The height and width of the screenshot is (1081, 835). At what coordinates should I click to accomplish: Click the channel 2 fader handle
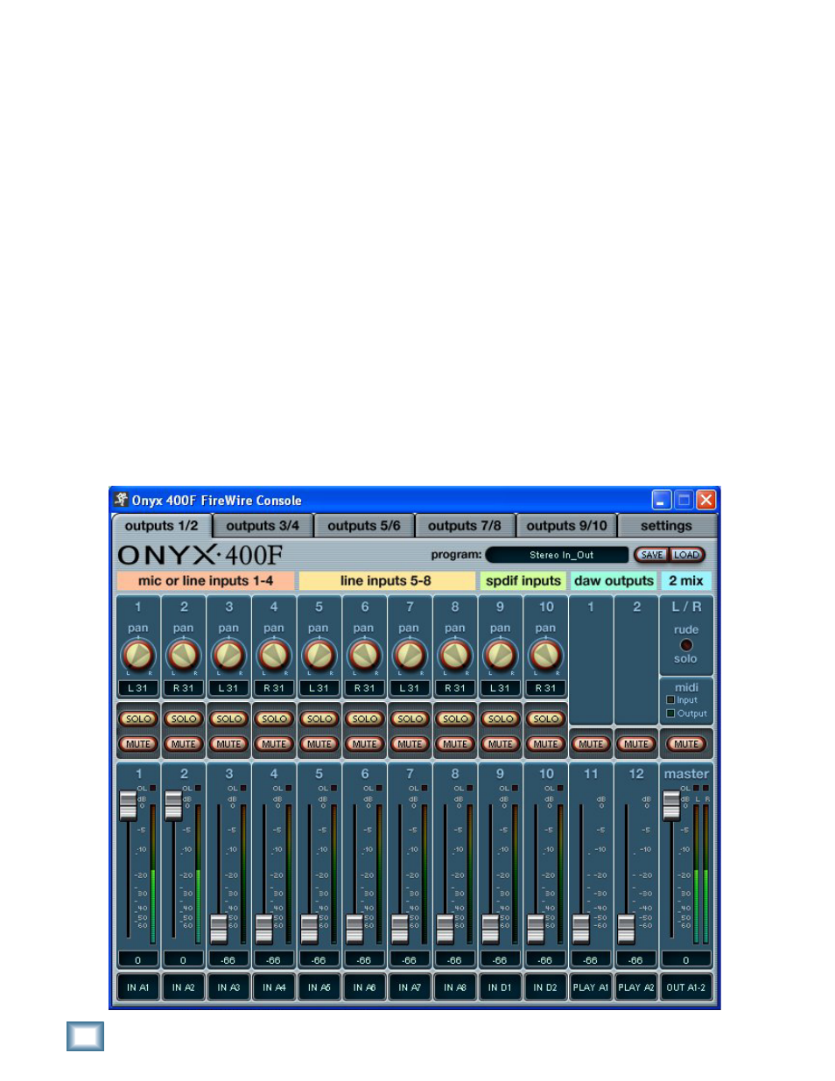(x=173, y=805)
